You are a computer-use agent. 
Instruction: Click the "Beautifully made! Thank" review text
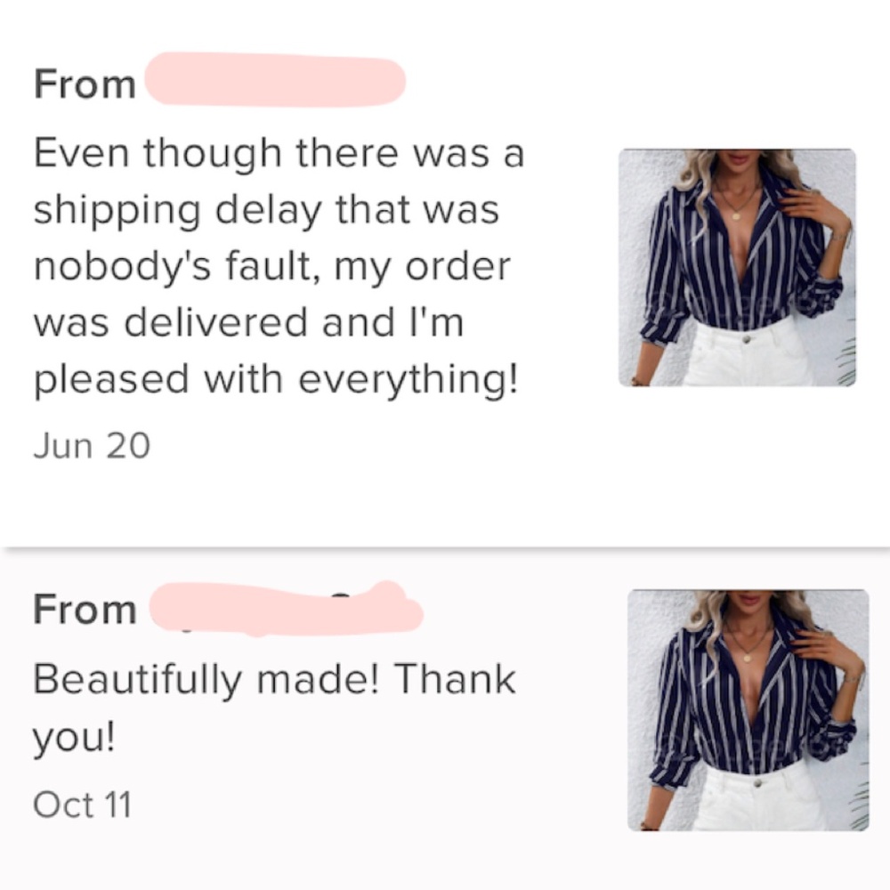click(x=274, y=680)
